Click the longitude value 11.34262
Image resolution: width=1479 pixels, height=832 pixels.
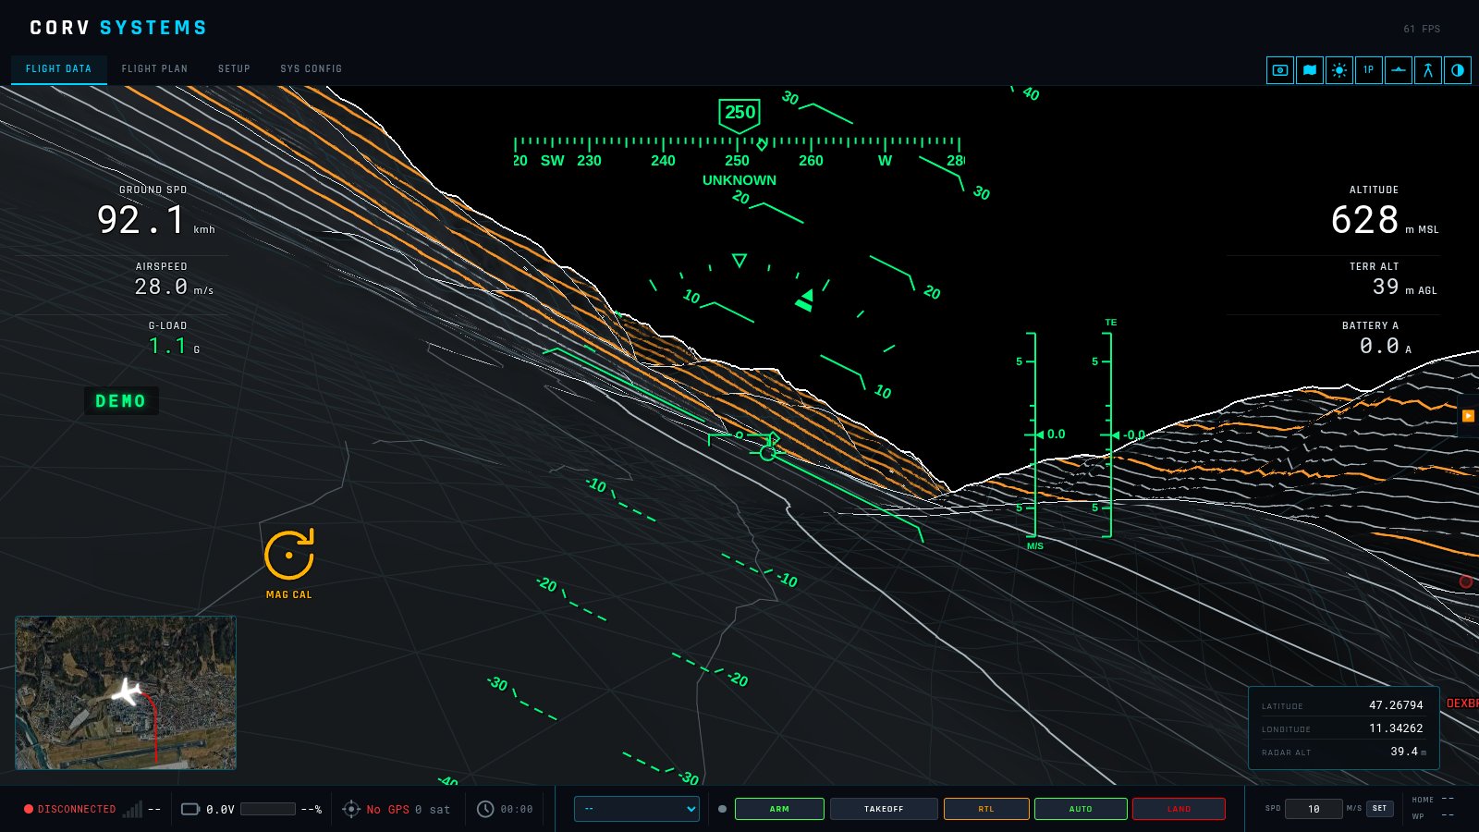point(1396,728)
